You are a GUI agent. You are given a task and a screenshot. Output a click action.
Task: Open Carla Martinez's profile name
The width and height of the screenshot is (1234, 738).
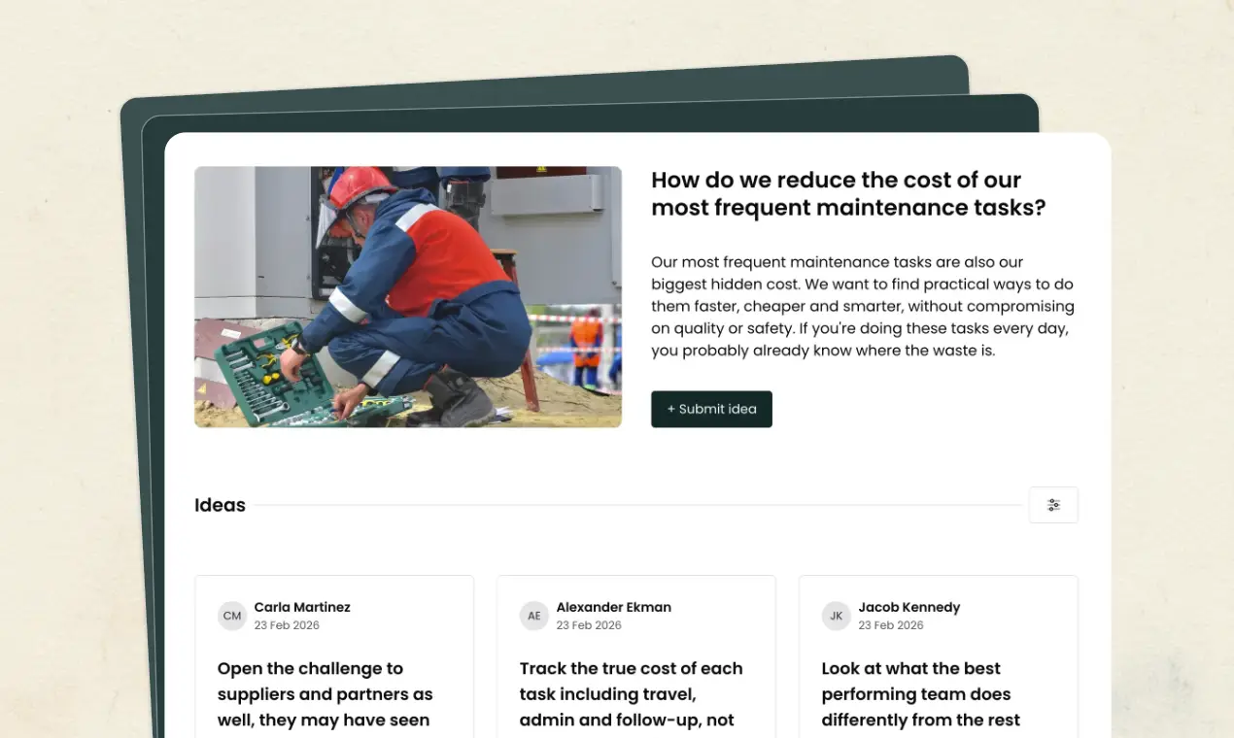click(302, 607)
